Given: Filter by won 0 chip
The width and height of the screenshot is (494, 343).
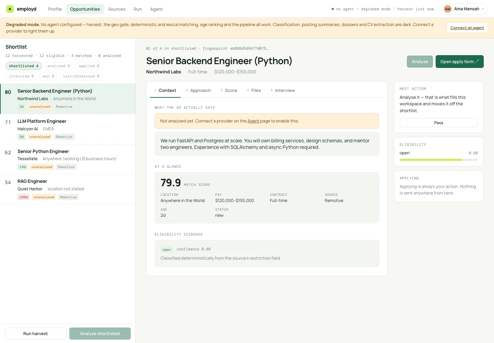Looking at the screenshot, I should tap(48, 76).
